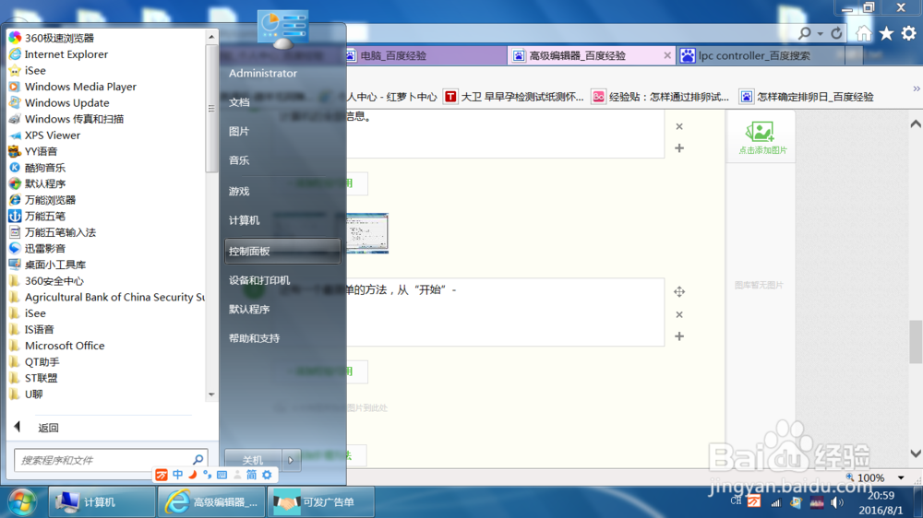Launch 万能浏览器 from the list
The width and height of the screenshot is (923, 518).
(x=42, y=200)
